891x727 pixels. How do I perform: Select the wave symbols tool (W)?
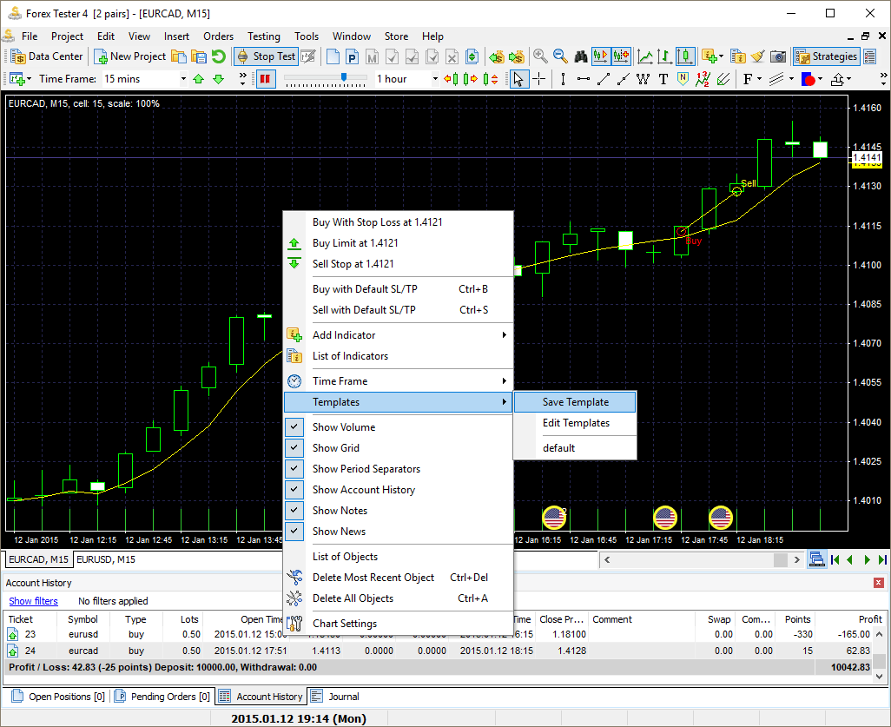point(643,79)
